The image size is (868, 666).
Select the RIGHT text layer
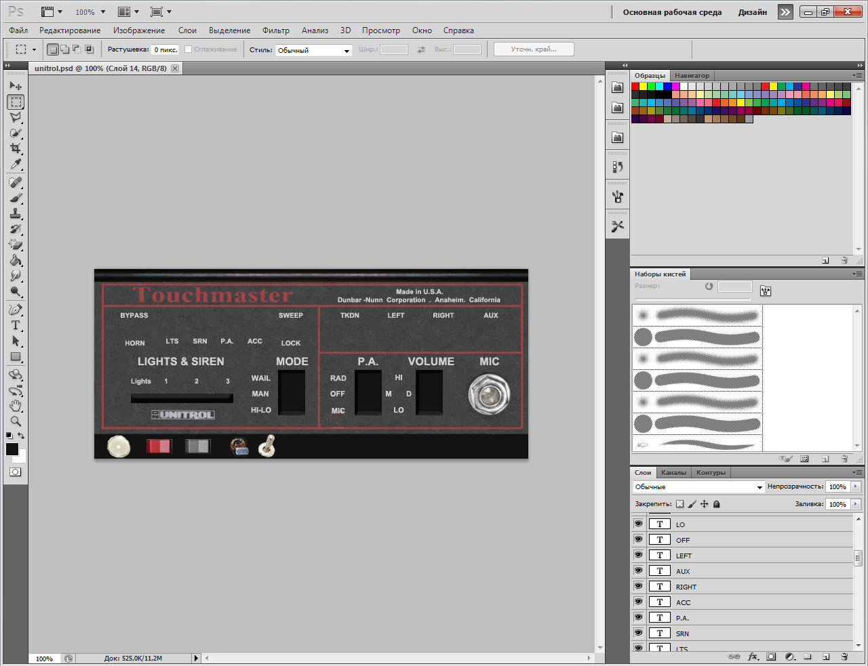(x=686, y=587)
